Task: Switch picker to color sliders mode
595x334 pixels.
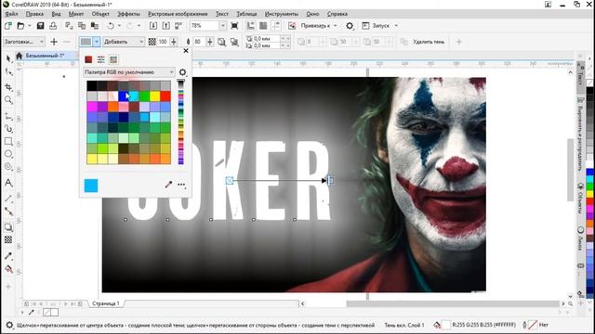Action: click(101, 59)
